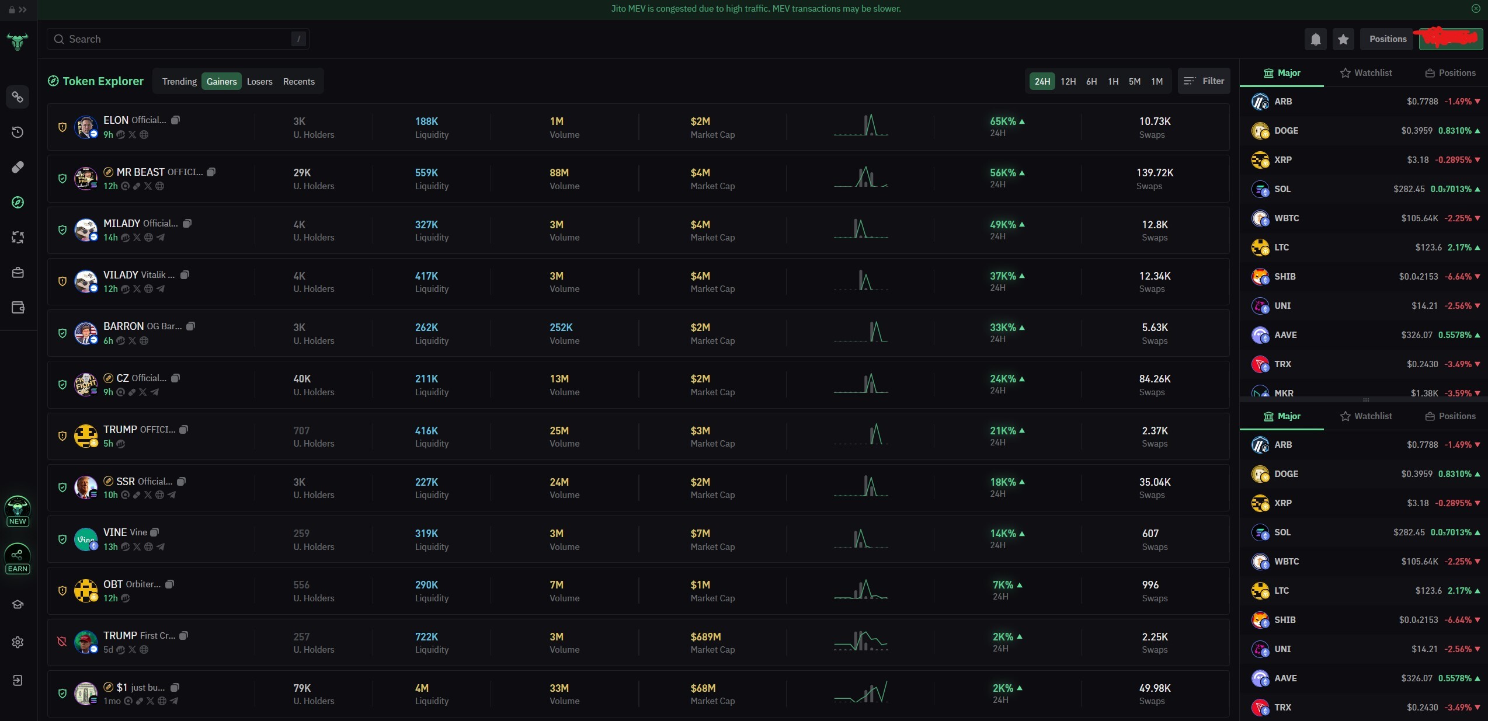The image size is (1488, 721).
Task: Select the 5M timeframe option
Action: coord(1134,82)
